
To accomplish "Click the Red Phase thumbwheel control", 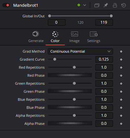I will point(70,75).
